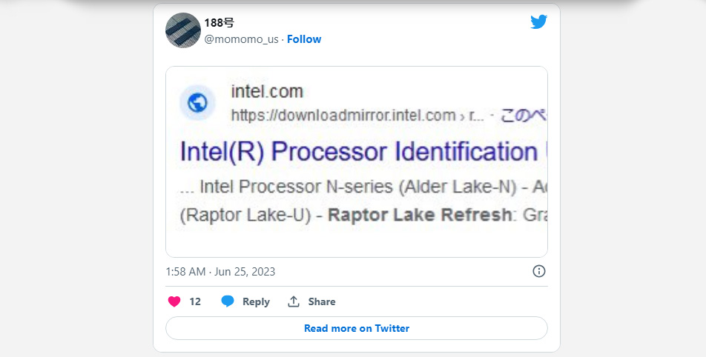Click the Intel(R) Processor Identification headline
The height and width of the screenshot is (357, 706).
click(357, 152)
